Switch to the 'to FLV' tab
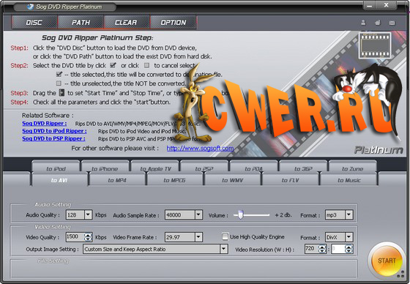This screenshot has width=410, height=284. click(290, 180)
